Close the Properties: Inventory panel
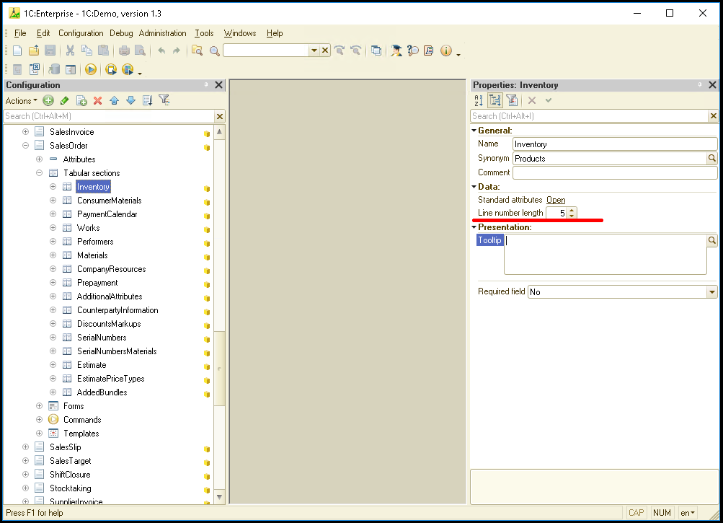The image size is (723, 523). click(712, 85)
